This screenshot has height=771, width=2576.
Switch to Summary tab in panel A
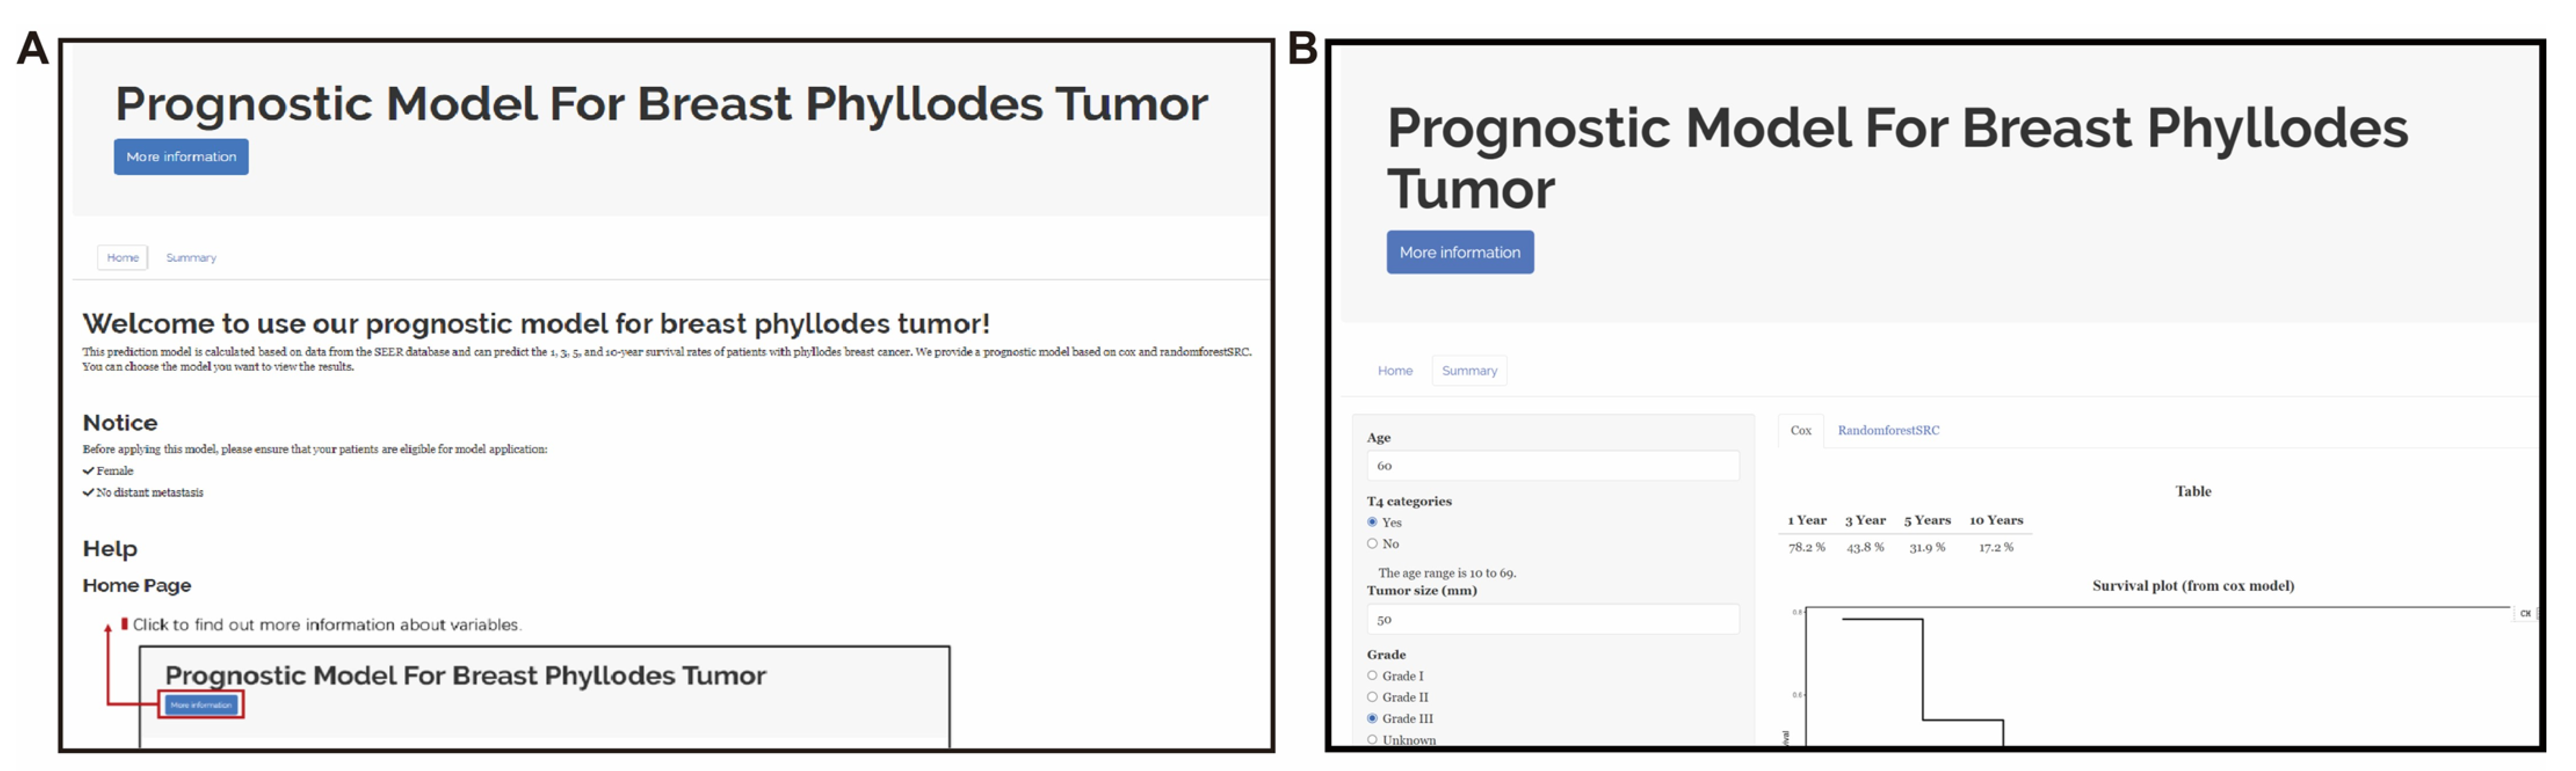[191, 258]
